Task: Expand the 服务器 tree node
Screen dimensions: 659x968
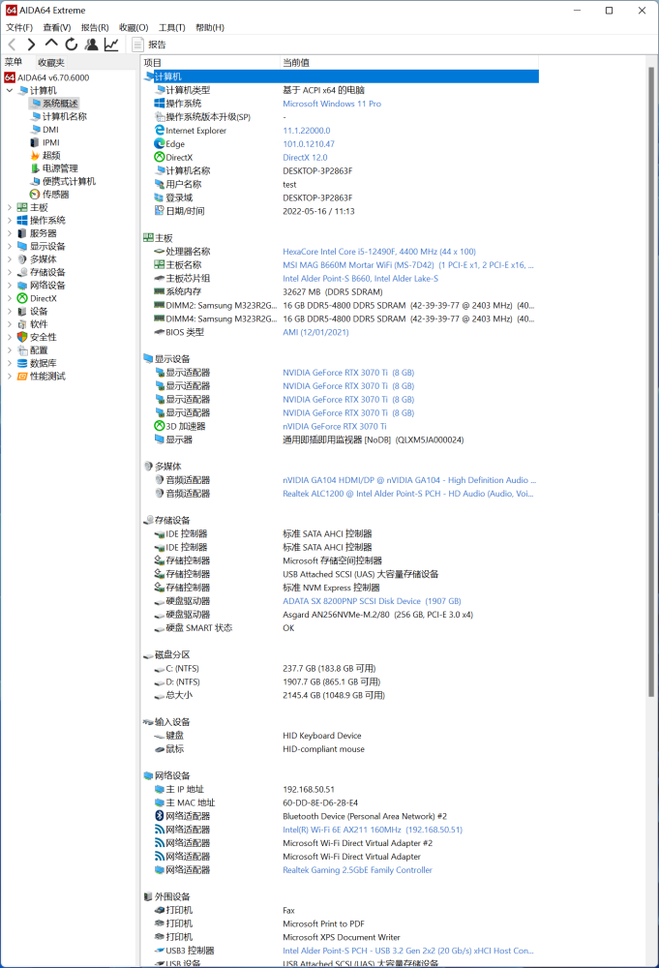Action: coord(10,233)
